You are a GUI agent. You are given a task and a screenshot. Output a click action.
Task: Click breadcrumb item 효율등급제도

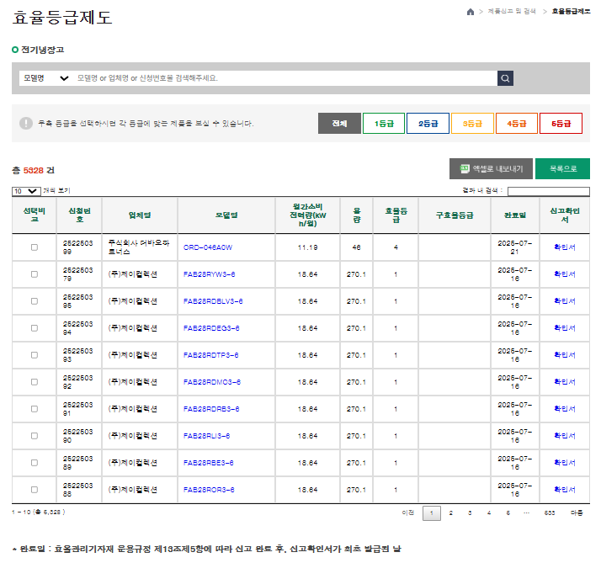pyautogui.click(x=571, y=12)
